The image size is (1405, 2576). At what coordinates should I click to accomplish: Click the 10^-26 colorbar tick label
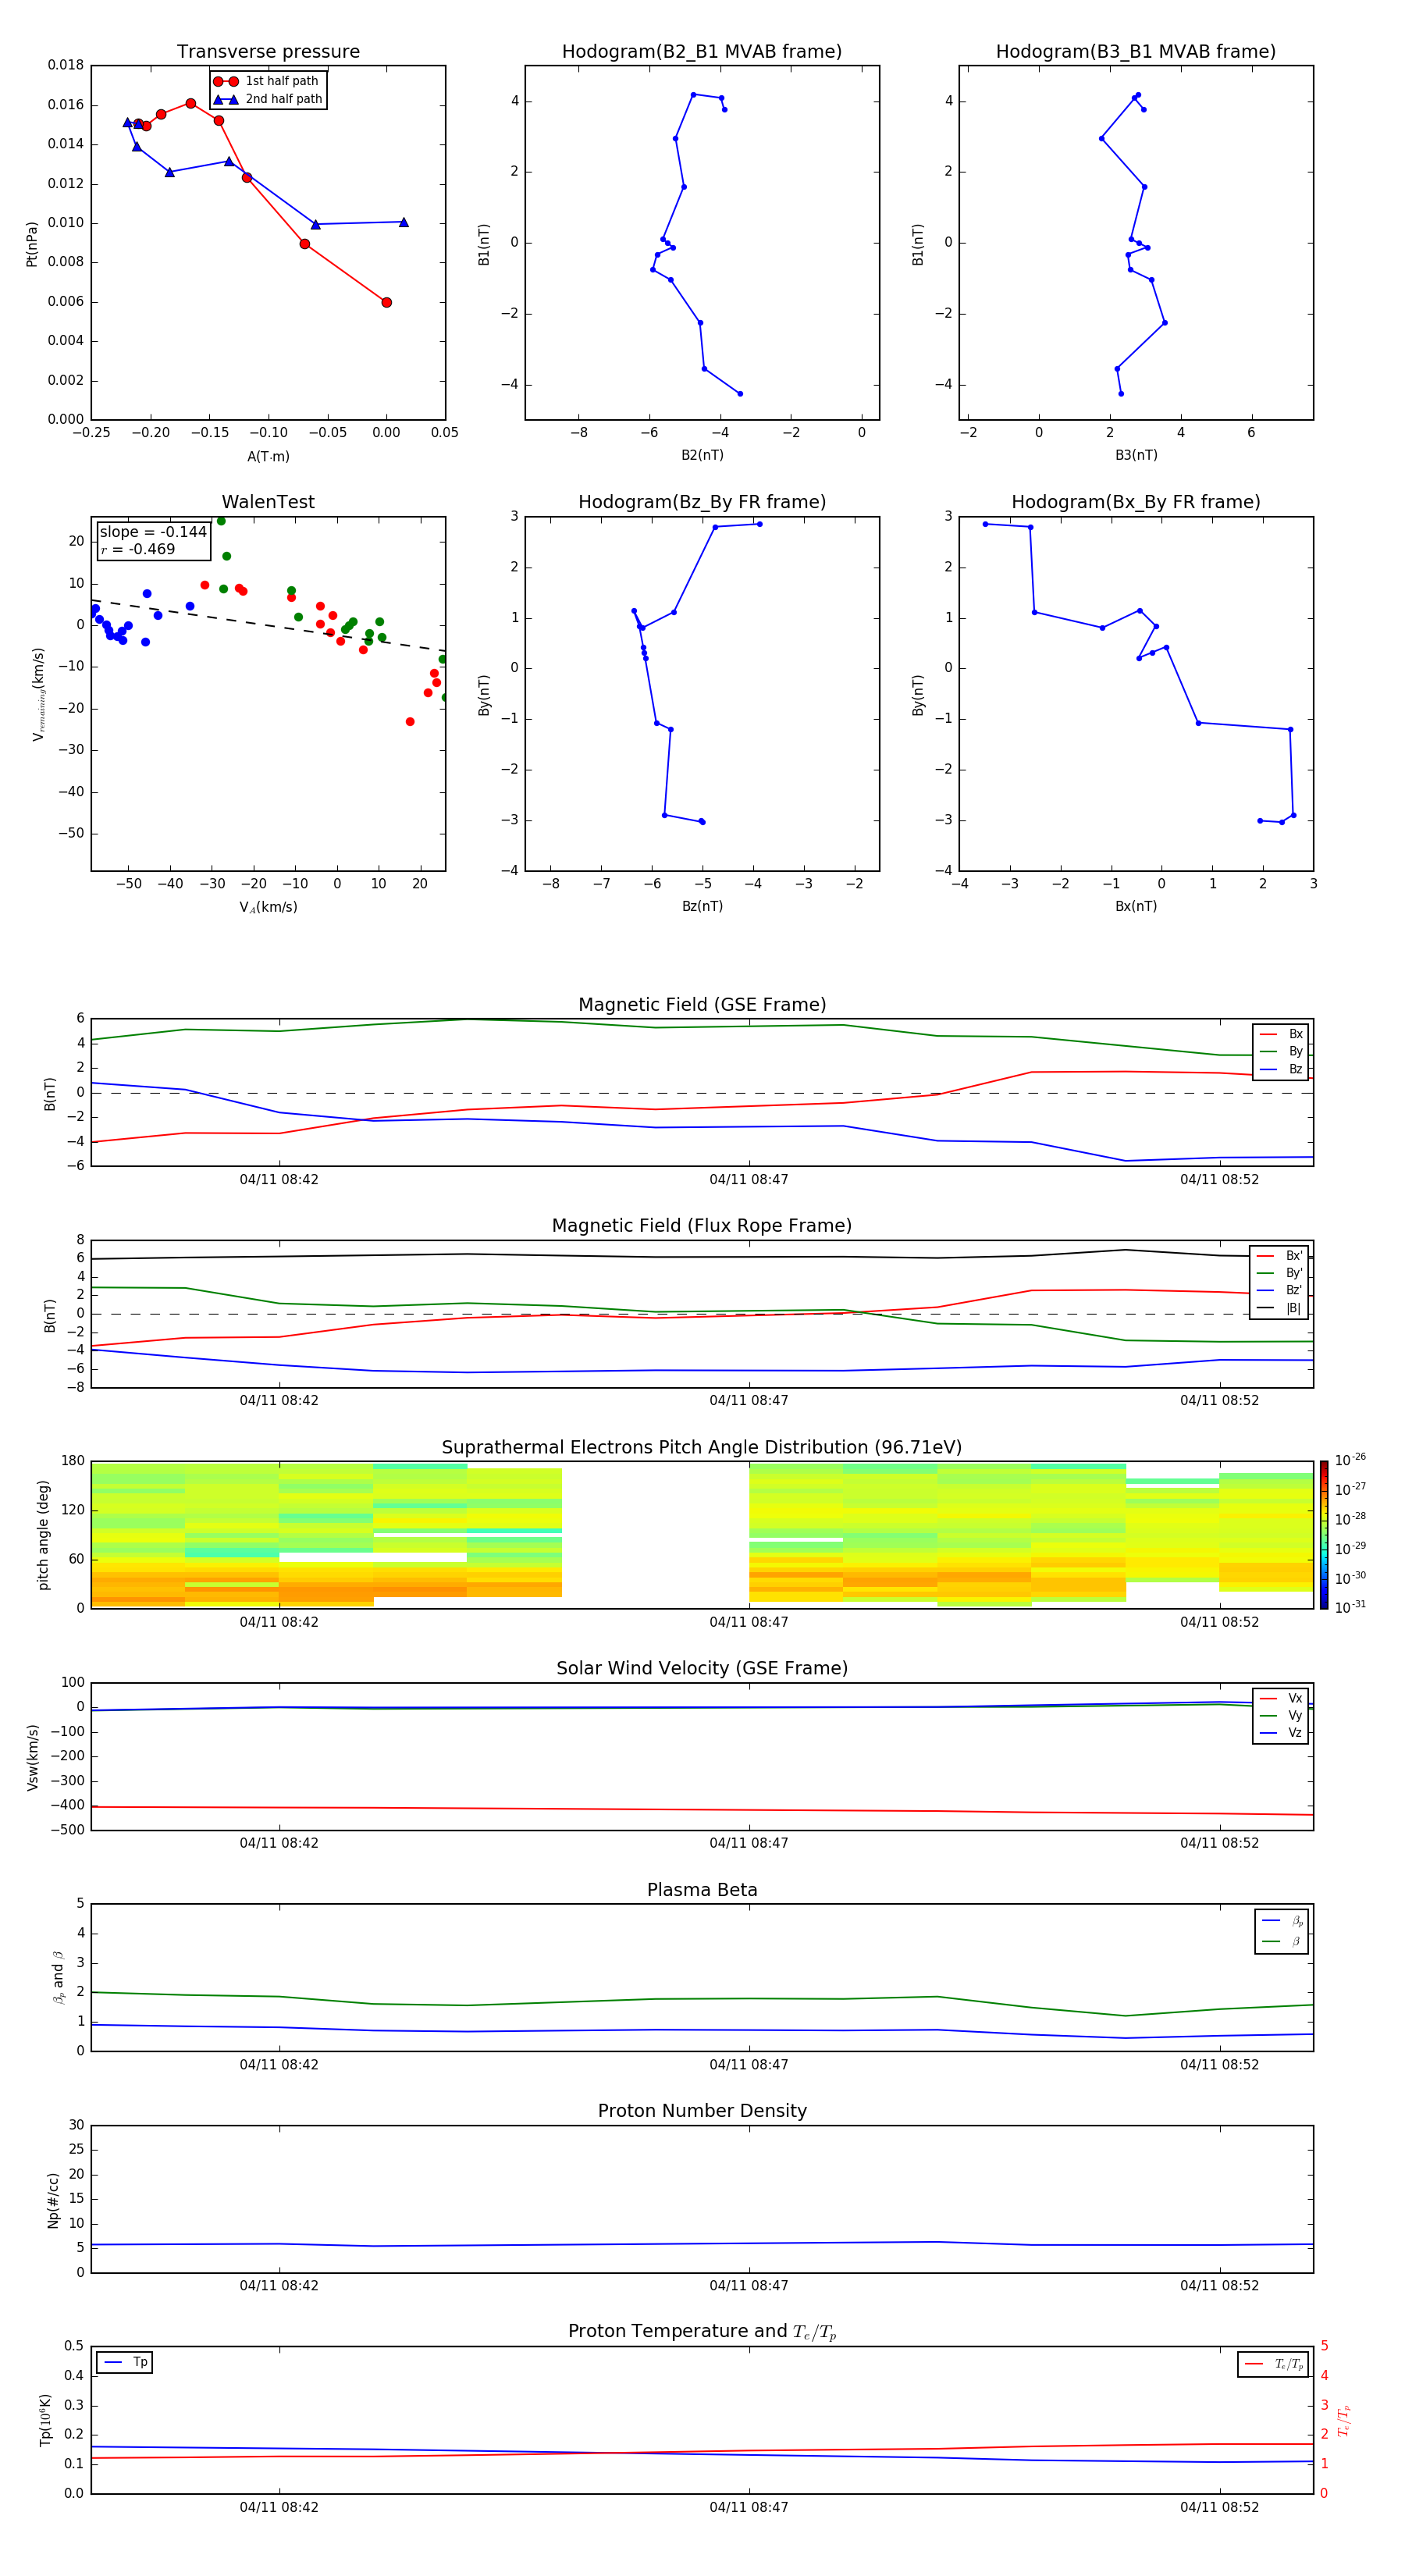tap(1350, 1460)
